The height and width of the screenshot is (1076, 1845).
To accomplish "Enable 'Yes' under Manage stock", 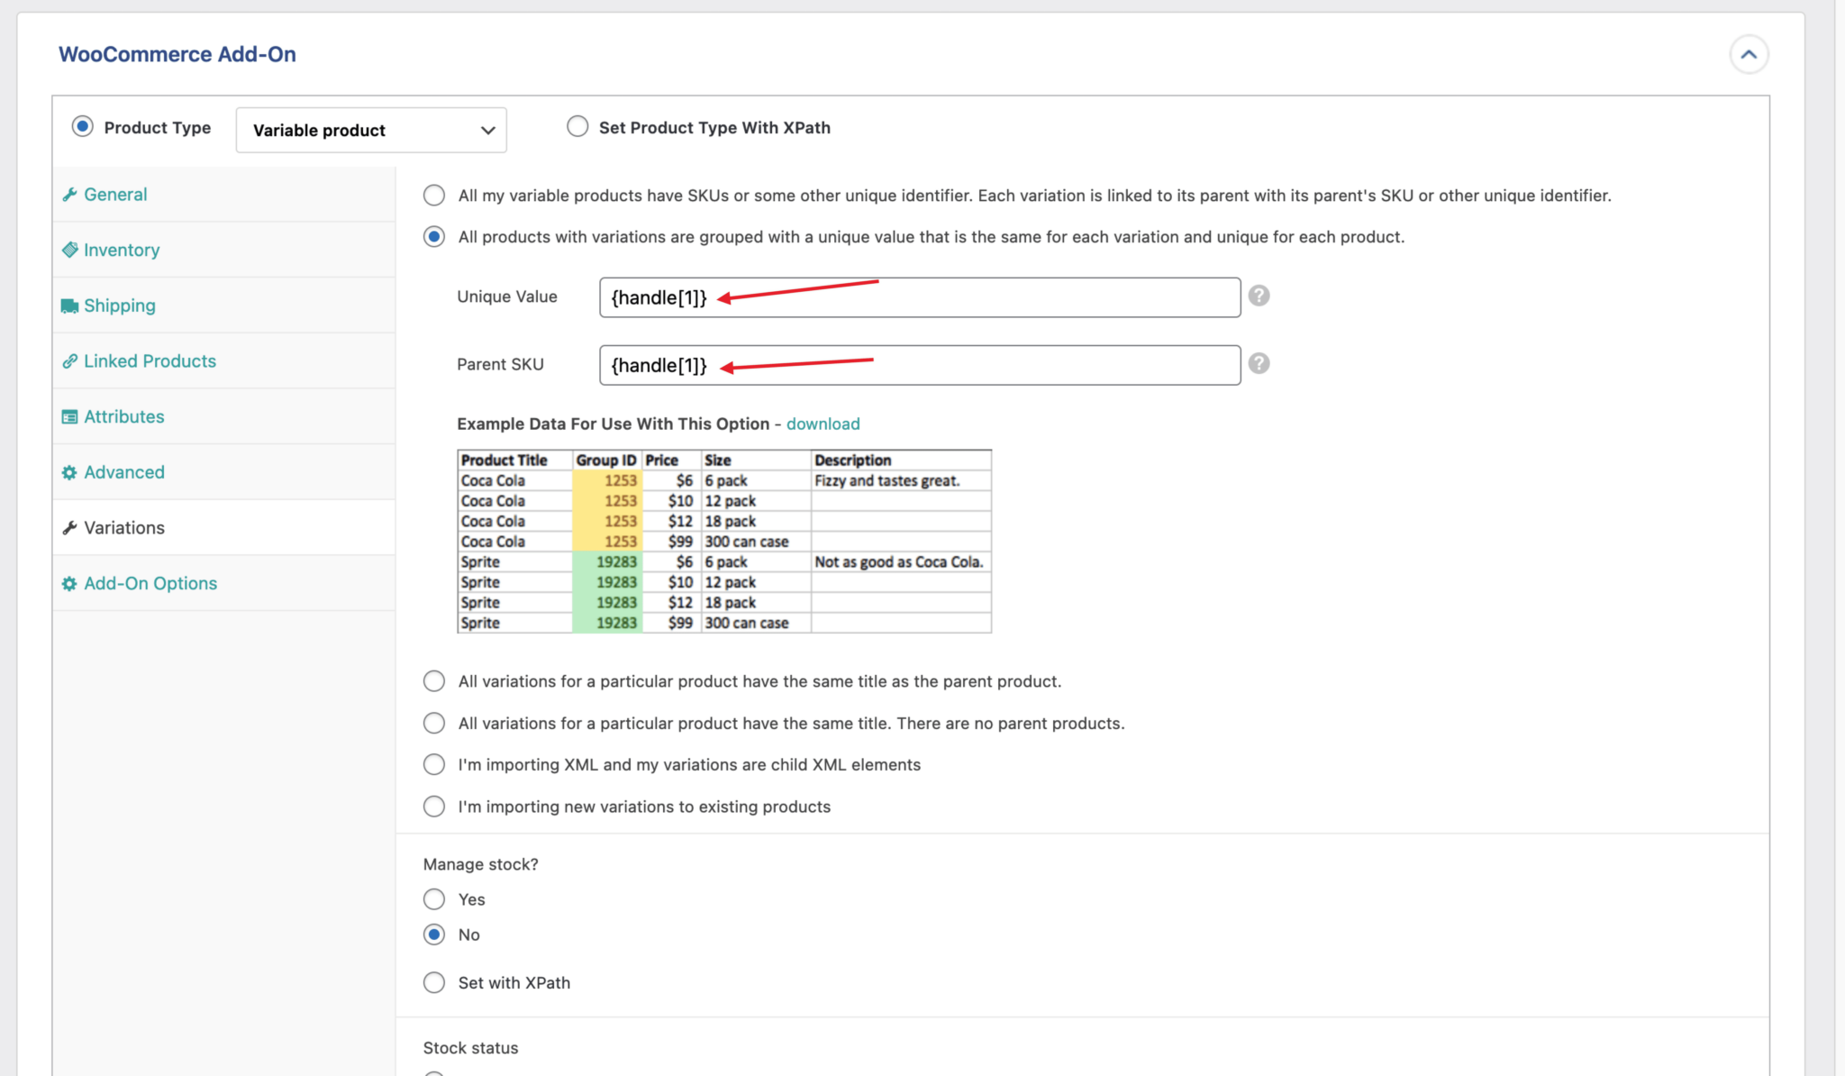I will click(433, 898).
